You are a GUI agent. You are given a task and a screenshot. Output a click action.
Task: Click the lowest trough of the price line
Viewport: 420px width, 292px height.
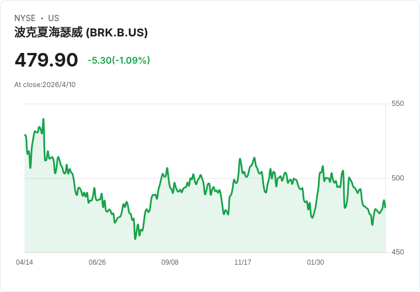[x=135, y=239]
